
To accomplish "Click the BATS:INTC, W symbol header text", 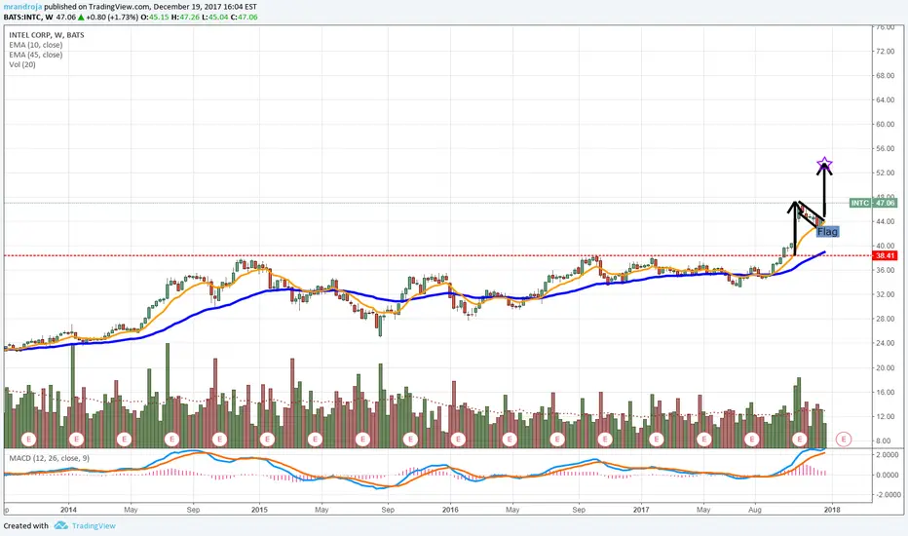I will 28,18.
